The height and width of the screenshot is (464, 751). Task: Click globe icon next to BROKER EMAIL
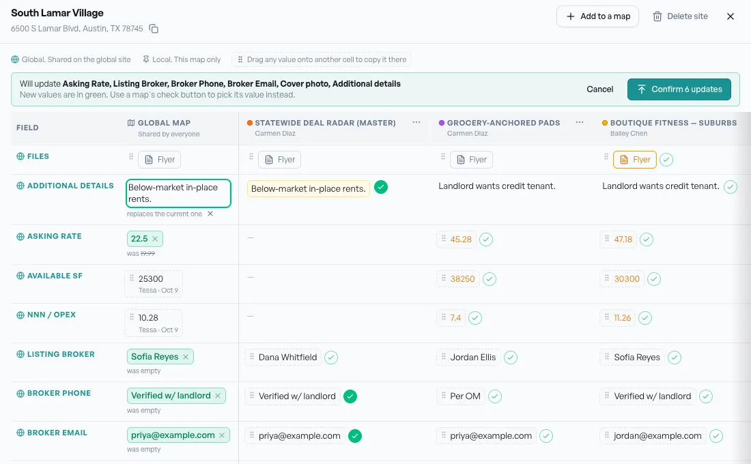(20, 433)
